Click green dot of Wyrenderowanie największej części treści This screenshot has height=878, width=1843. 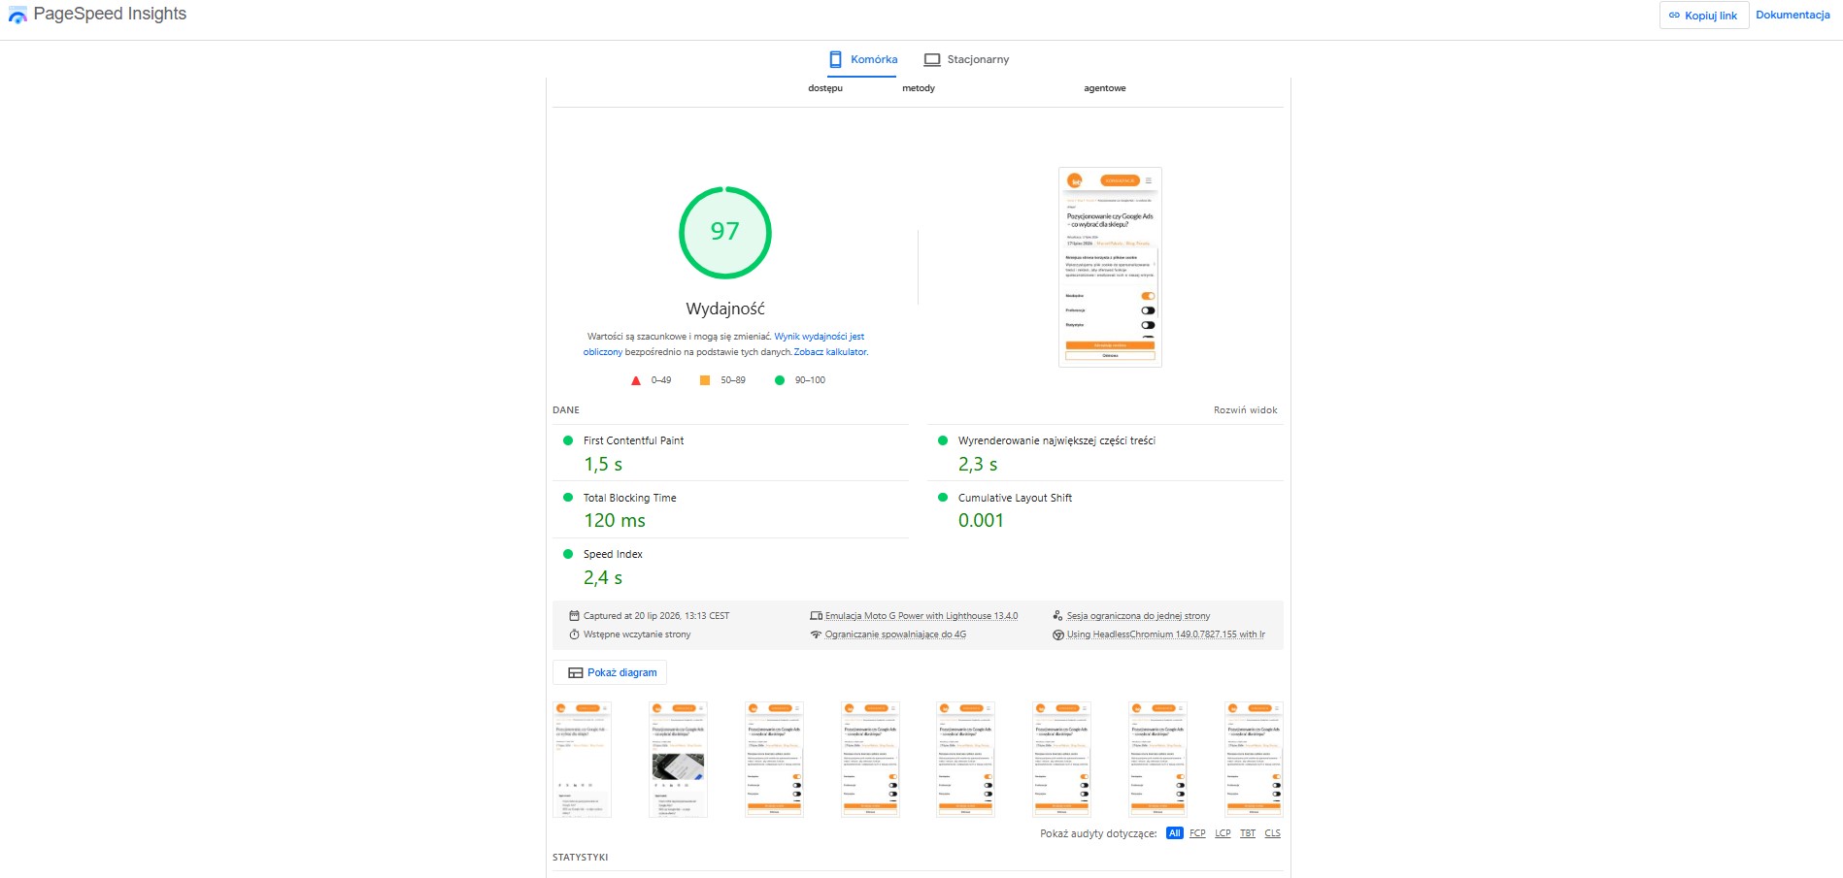tap(942, 440)
